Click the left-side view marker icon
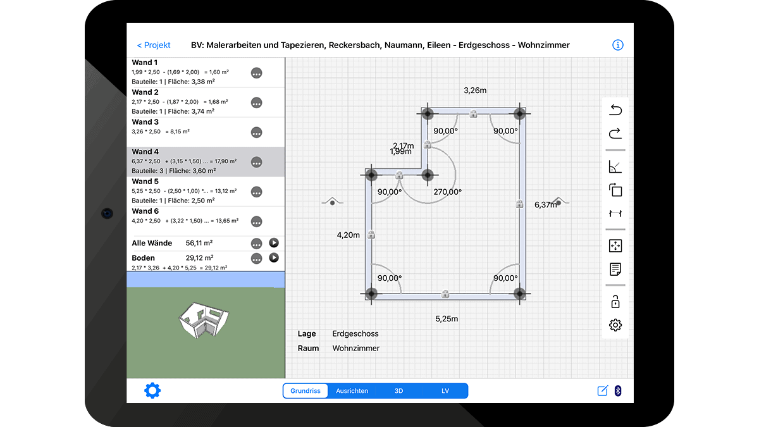The height and width of the screenshot is (427, 759). 332,202
